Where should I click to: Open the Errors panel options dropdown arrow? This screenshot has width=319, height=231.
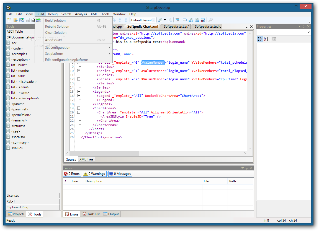point(243,168)
